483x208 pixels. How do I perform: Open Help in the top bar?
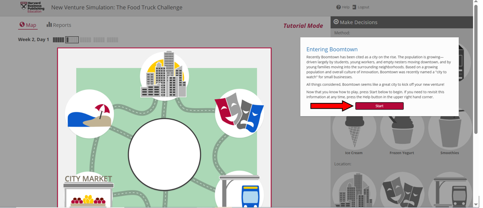point(343,7)
